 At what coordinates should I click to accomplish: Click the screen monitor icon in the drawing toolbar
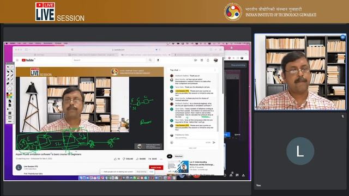coord(10,118)
